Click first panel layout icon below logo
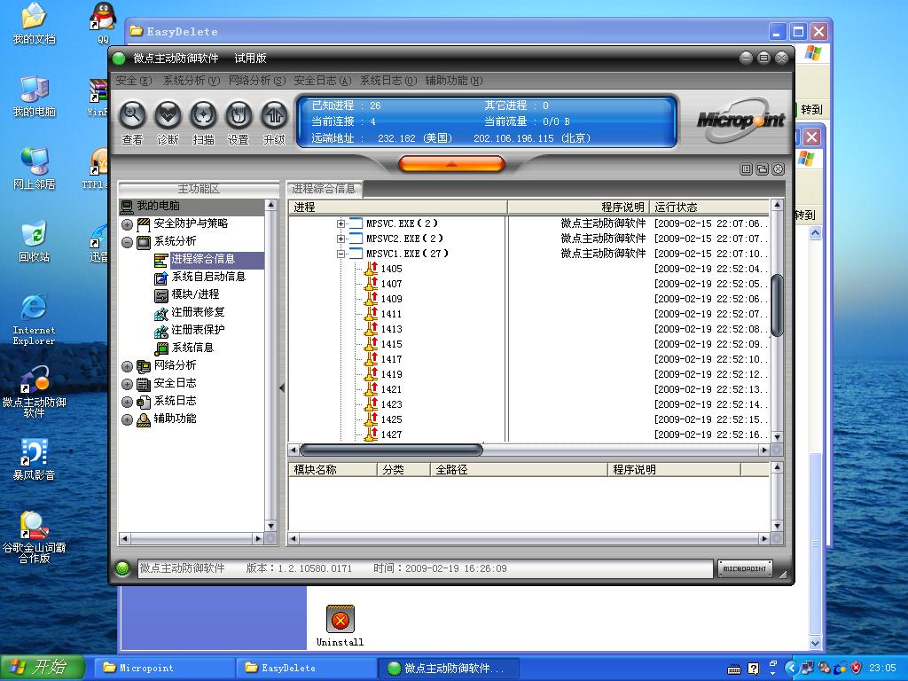 747,169
